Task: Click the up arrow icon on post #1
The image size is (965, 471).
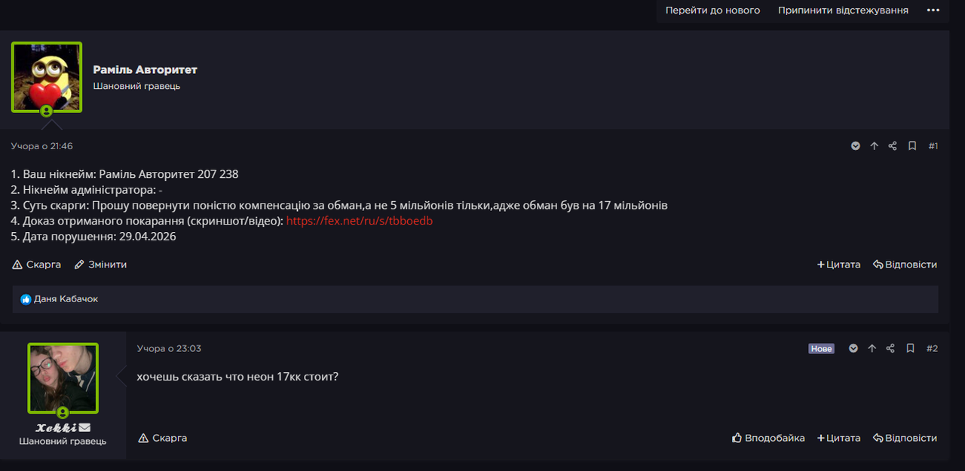Action: click(875, 146)
